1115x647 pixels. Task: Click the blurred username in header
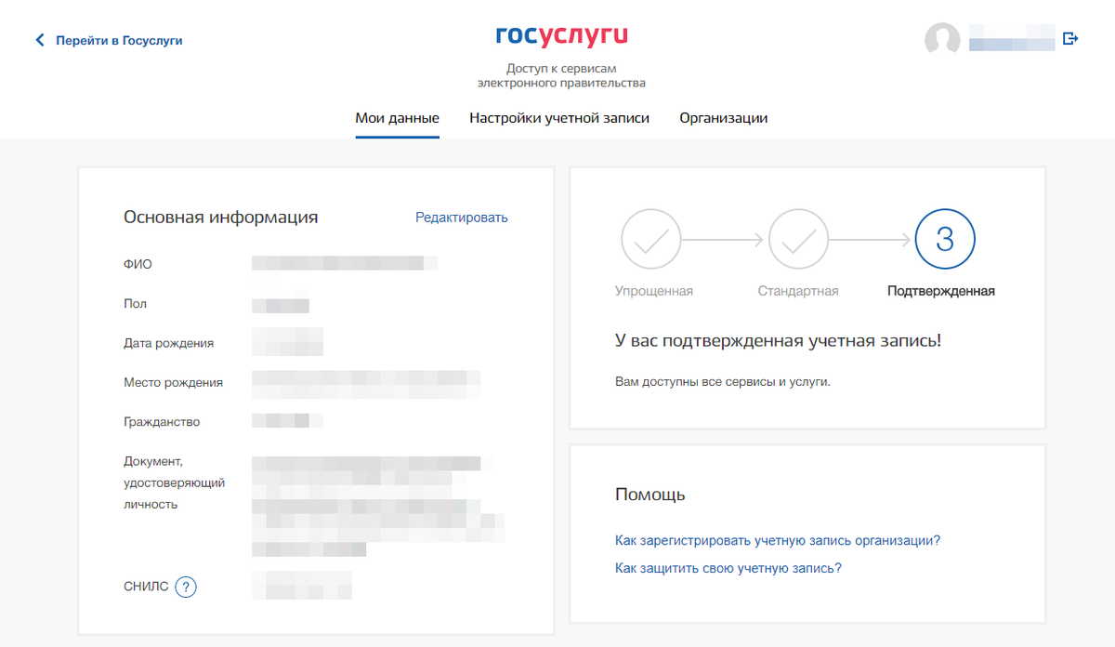click(1012, 39)
